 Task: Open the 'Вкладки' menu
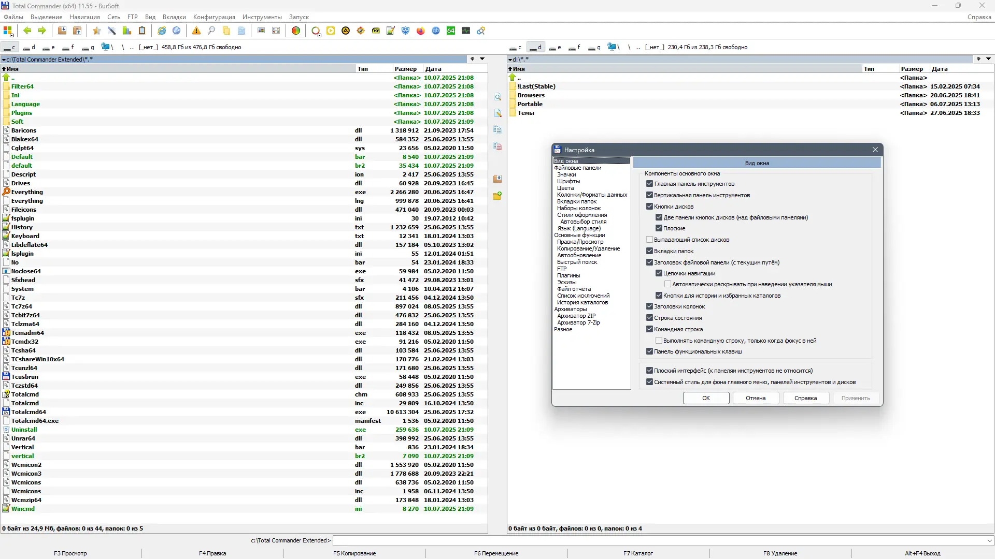[174, 17]
